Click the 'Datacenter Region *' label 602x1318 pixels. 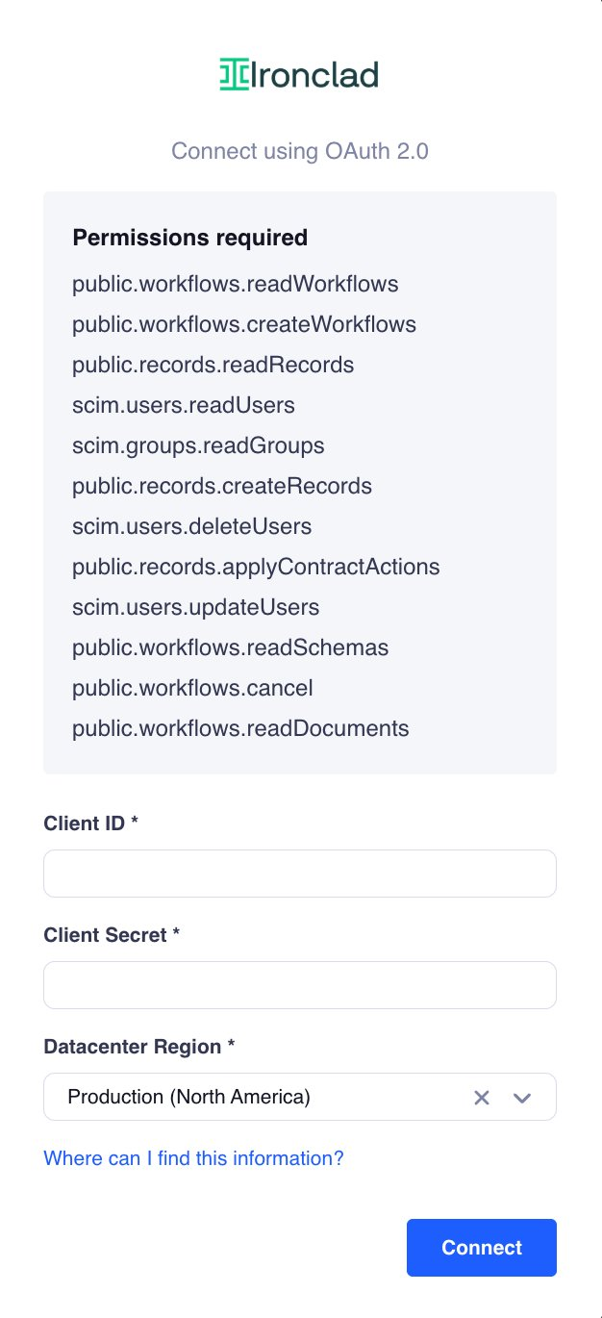[139, 1047]
